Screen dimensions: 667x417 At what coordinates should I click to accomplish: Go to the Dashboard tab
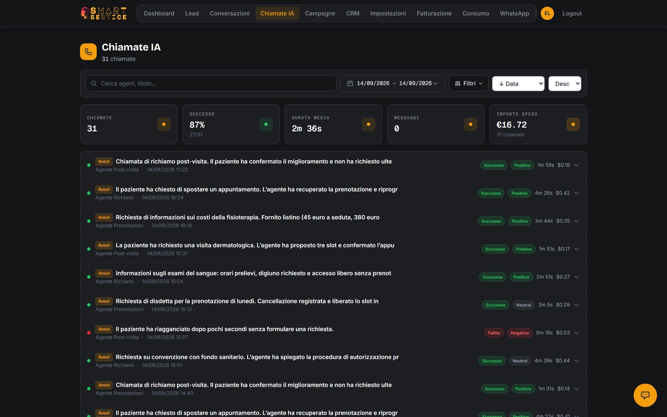(x=159, y=13)
